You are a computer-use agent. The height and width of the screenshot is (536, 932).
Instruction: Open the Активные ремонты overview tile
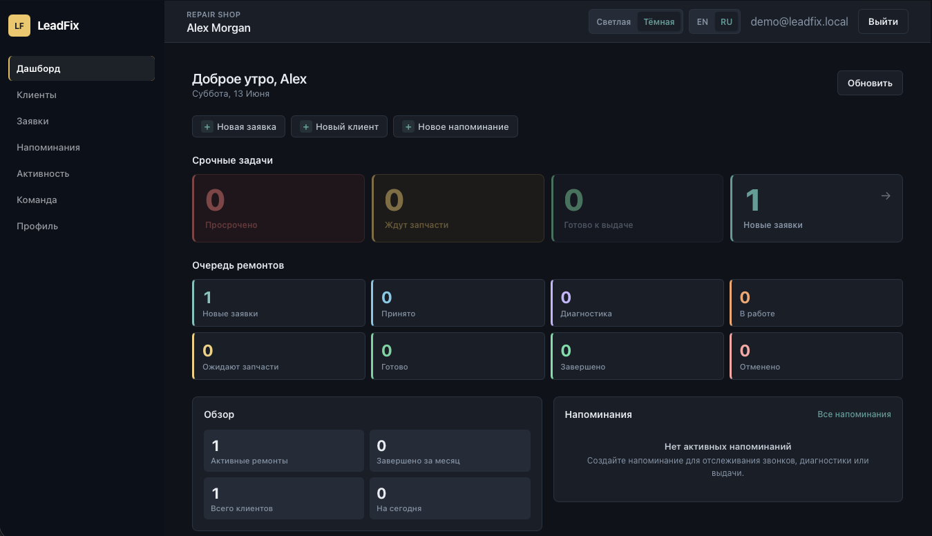[284, 450]
